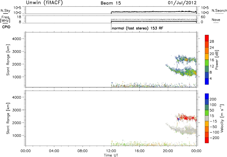Click the grey Velocity colorbar segment
Image resolution: width=227 pixels, height=157 pixels.
[x=207, y=118]
